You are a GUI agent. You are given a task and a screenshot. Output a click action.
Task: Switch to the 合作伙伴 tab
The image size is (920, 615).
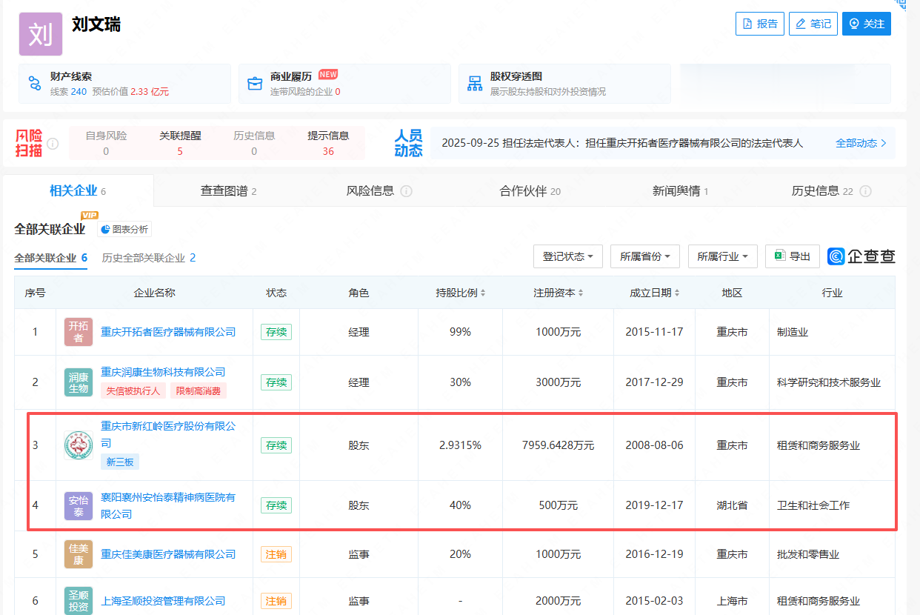[530, 191]
